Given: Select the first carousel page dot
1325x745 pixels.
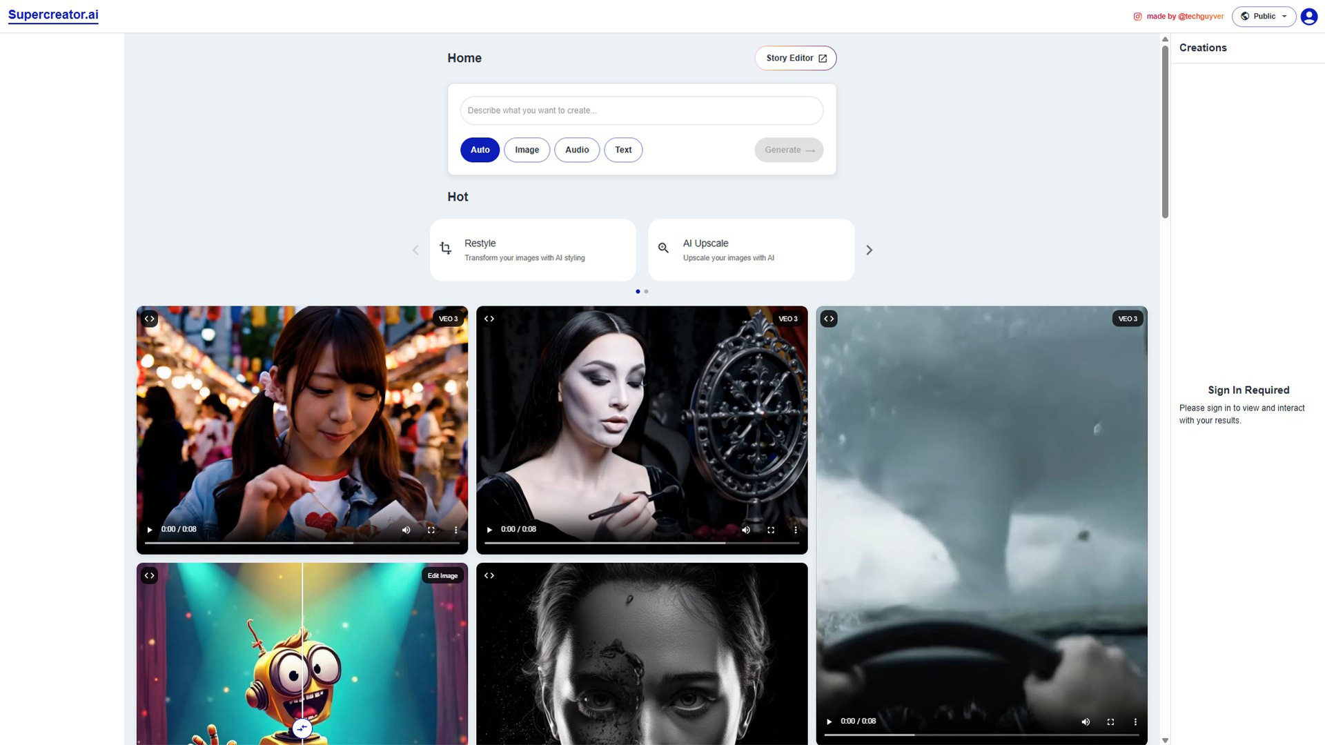Looking at the screenshot, I should 638,292.
